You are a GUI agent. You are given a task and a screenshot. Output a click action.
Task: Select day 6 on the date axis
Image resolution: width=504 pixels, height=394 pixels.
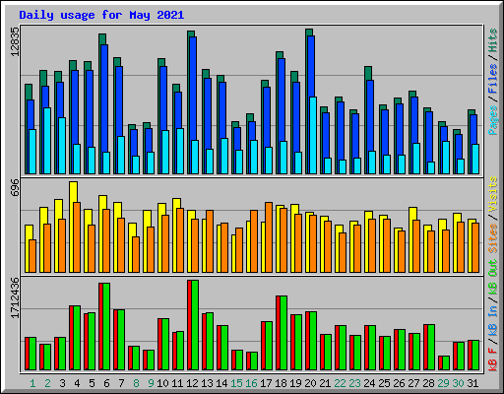tap(106, 383)
